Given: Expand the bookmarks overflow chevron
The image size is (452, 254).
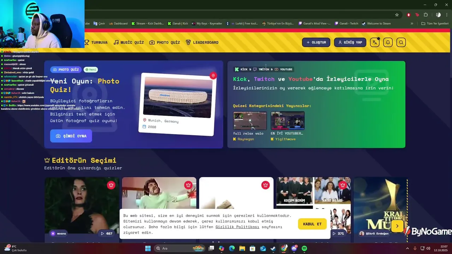Looking at the screenshot, I should pyautogui.click(x=412, y=24).
